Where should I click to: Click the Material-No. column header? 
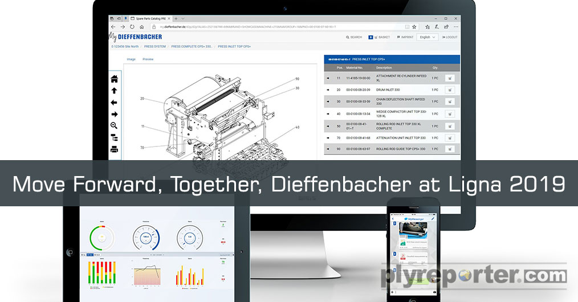tap(354, 68)
